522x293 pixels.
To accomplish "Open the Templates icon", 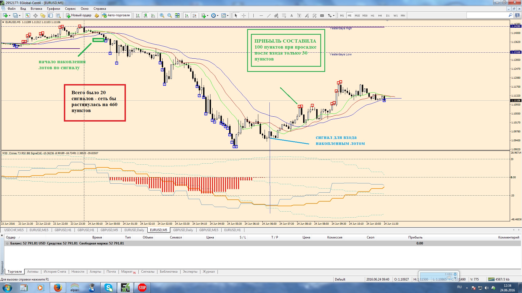I will coord(223,15).
